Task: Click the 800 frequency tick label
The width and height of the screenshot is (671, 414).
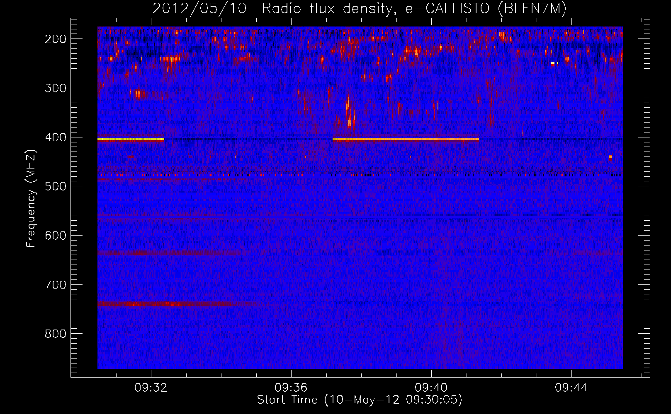Action: pyautogui.click(x=56, y=334)
